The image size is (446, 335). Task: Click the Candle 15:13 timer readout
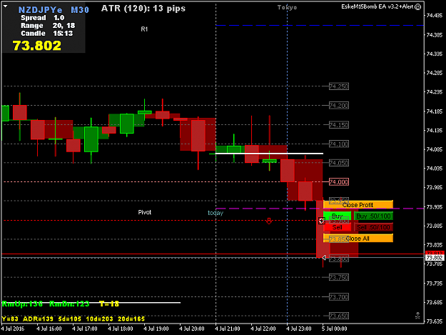click(46, 34)
